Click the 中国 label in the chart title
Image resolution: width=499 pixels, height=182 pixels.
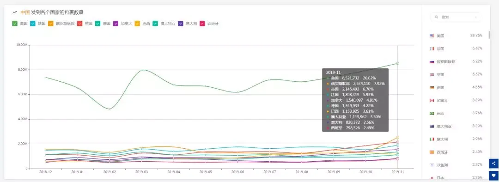[x=25, y=12]
